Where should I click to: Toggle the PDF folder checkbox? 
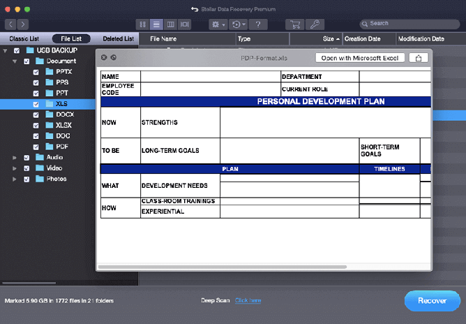(x=36, y=147)
